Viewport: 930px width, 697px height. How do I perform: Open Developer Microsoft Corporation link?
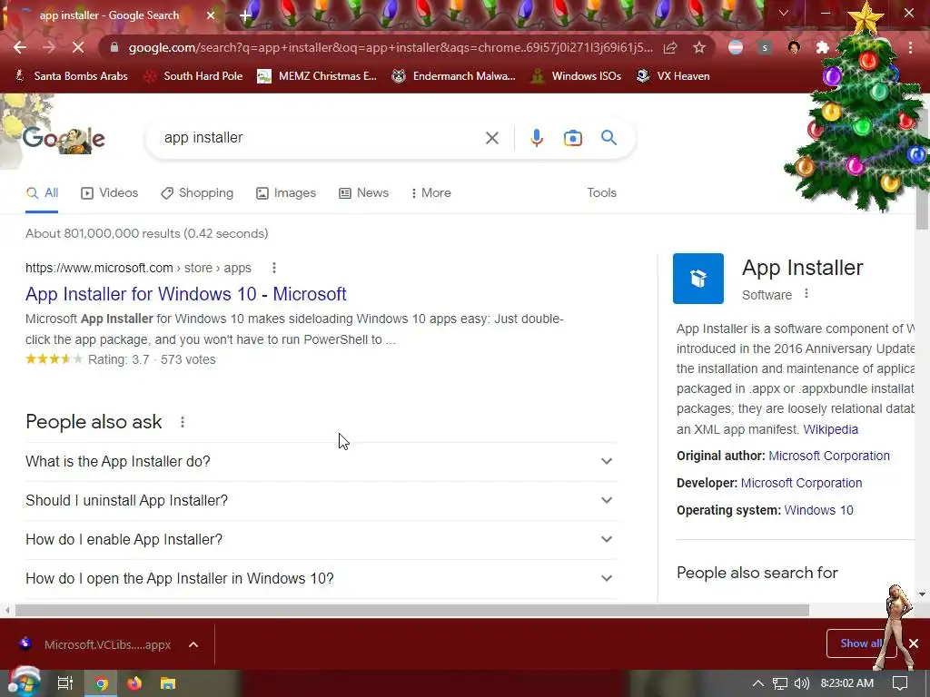click(801, 483)
